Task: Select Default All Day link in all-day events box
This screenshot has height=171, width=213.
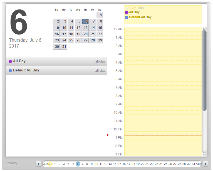Action: pos(140,17)
